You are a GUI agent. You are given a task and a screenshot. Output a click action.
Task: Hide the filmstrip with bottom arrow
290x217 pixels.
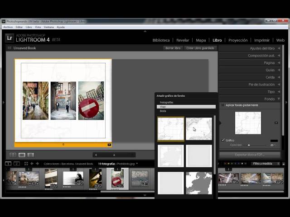pos(145,195)
